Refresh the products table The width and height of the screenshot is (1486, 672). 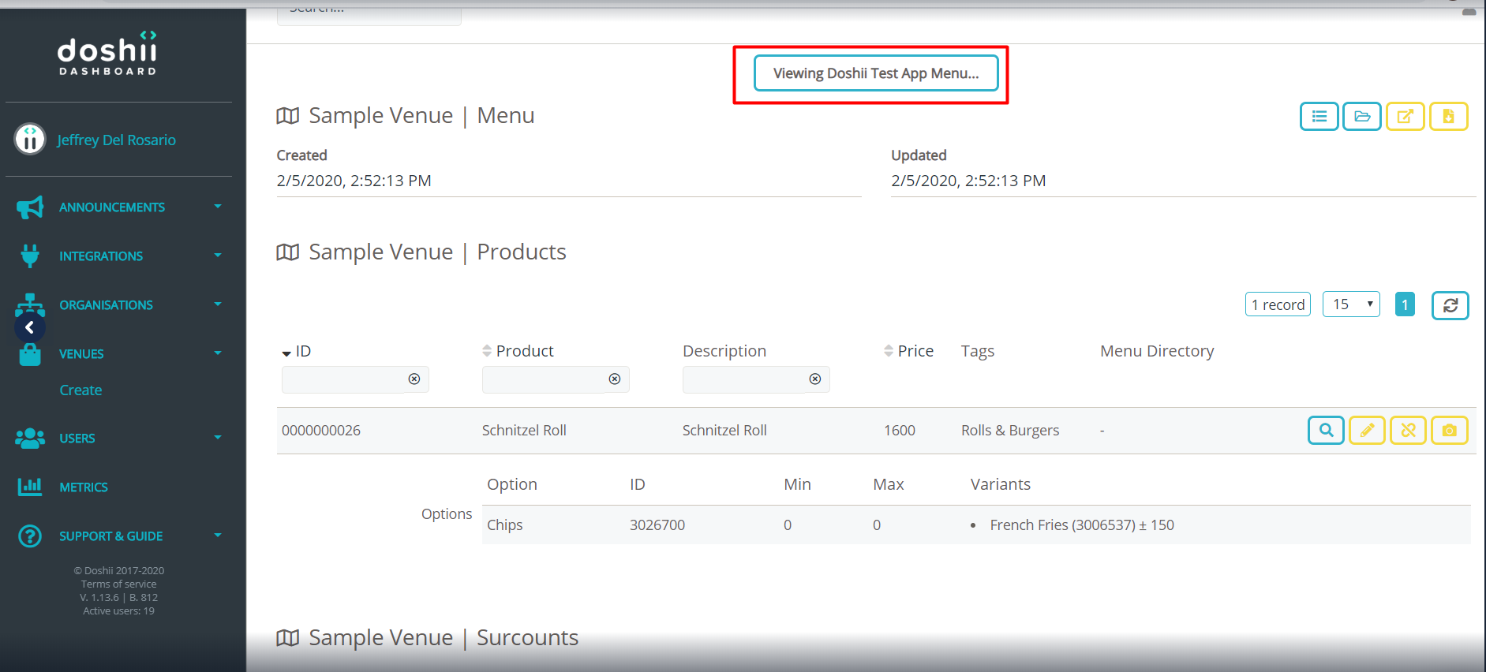click(x=1450, y=305)
